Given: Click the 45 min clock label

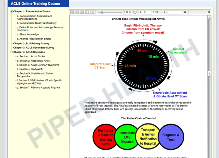Looking at the screenshot, I should coord(130,66).
